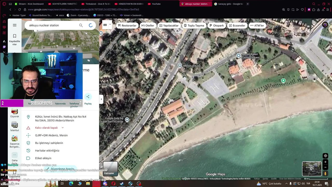
Task: Toggle the Katmanlar layers view
Action: click(x=110, y=169)
